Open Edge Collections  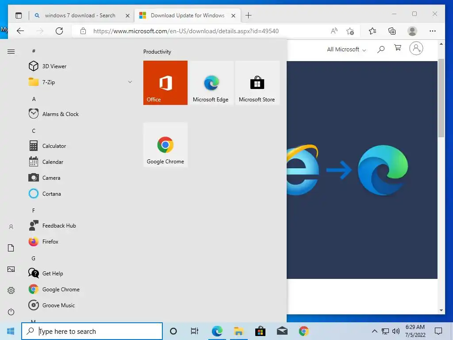tap(392, 31)
